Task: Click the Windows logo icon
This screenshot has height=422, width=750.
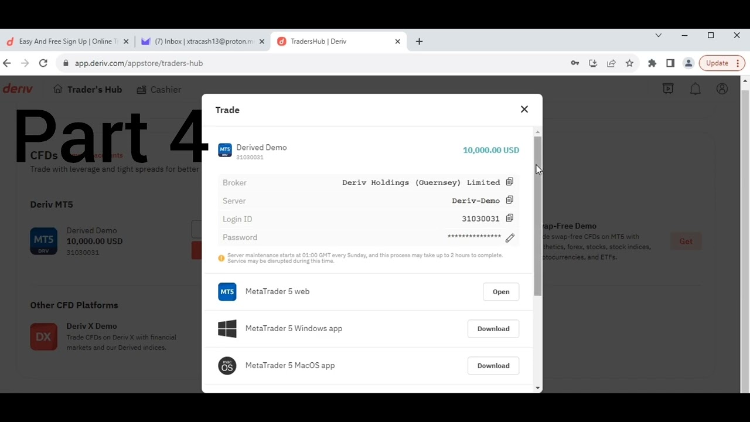Action: pos(227,328)
